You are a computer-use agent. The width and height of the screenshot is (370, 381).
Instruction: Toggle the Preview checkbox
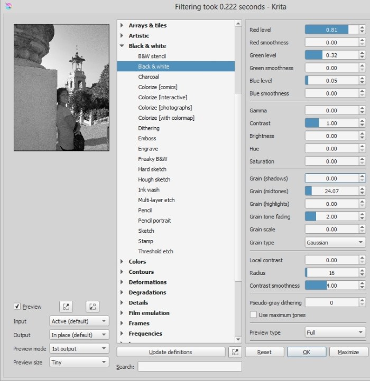pyautogui.click(x=17, y=307)
